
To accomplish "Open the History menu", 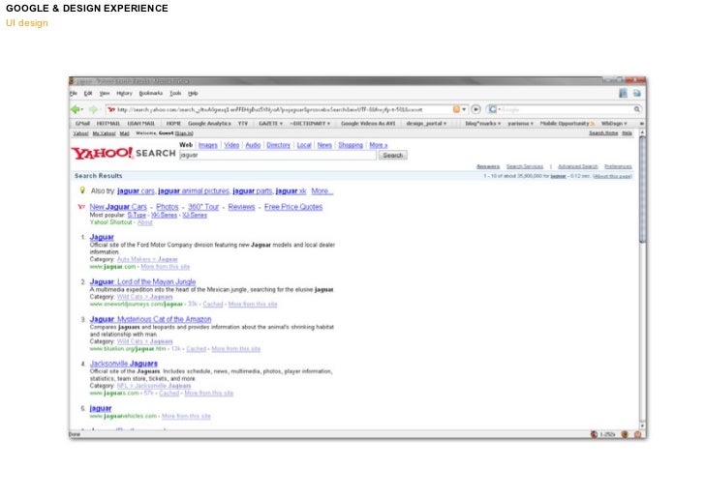I will (x=124, y=94).
